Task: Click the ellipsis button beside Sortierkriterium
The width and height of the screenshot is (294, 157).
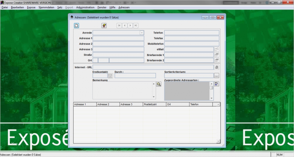Action: (217, 75)
